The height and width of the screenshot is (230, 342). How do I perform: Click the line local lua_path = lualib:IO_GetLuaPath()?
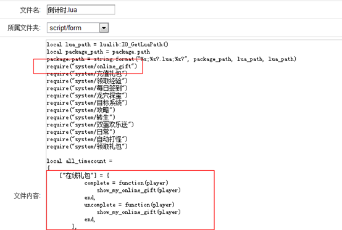pyautogui.click(x=107, y=44)
